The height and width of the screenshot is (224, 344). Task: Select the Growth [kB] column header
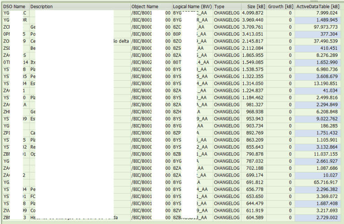click(x=281, y=7)
